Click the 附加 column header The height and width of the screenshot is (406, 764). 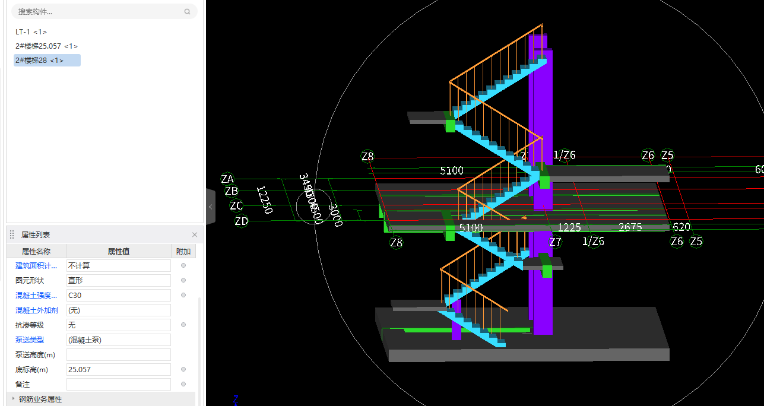click(183, 252)
